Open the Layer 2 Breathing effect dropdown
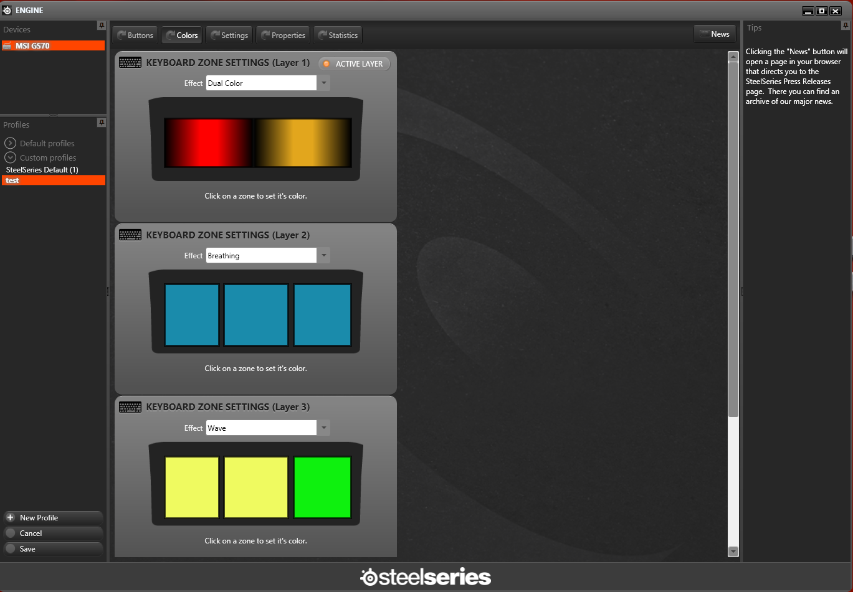The width and height of the screenshot is (853, 592). click(323, 256)
